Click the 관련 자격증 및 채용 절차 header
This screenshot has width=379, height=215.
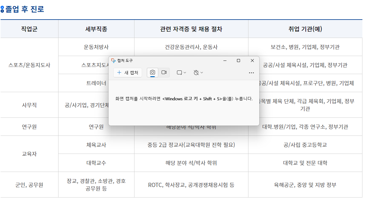(x=191, y=29)
